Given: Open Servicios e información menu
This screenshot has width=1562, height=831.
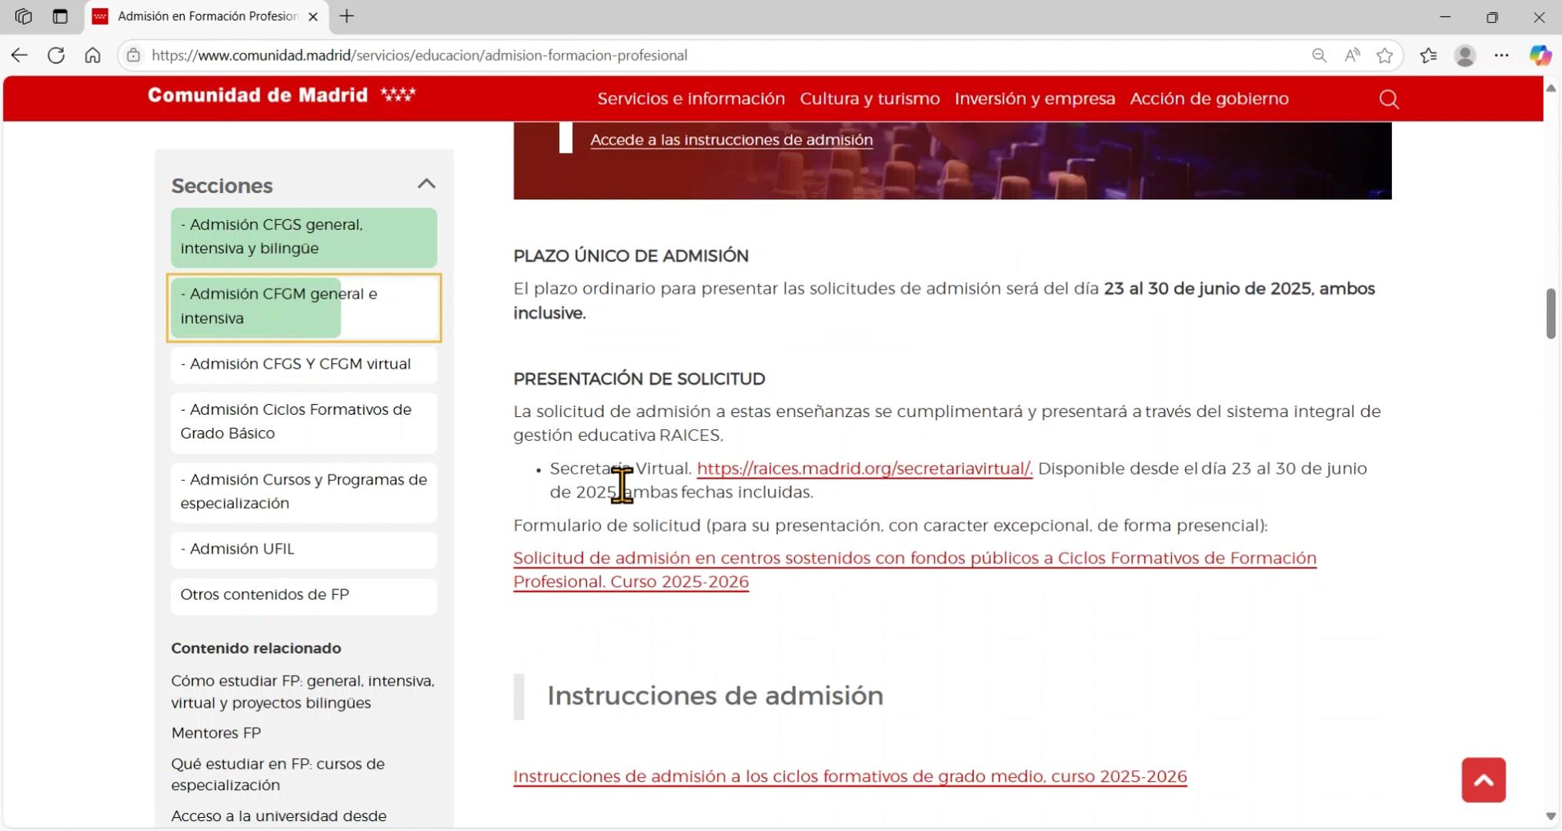Looking at the screenshot, I should click(x=690, y=98).
